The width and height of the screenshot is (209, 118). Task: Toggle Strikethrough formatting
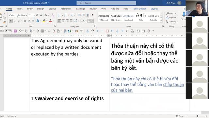[x=25, y=21]
